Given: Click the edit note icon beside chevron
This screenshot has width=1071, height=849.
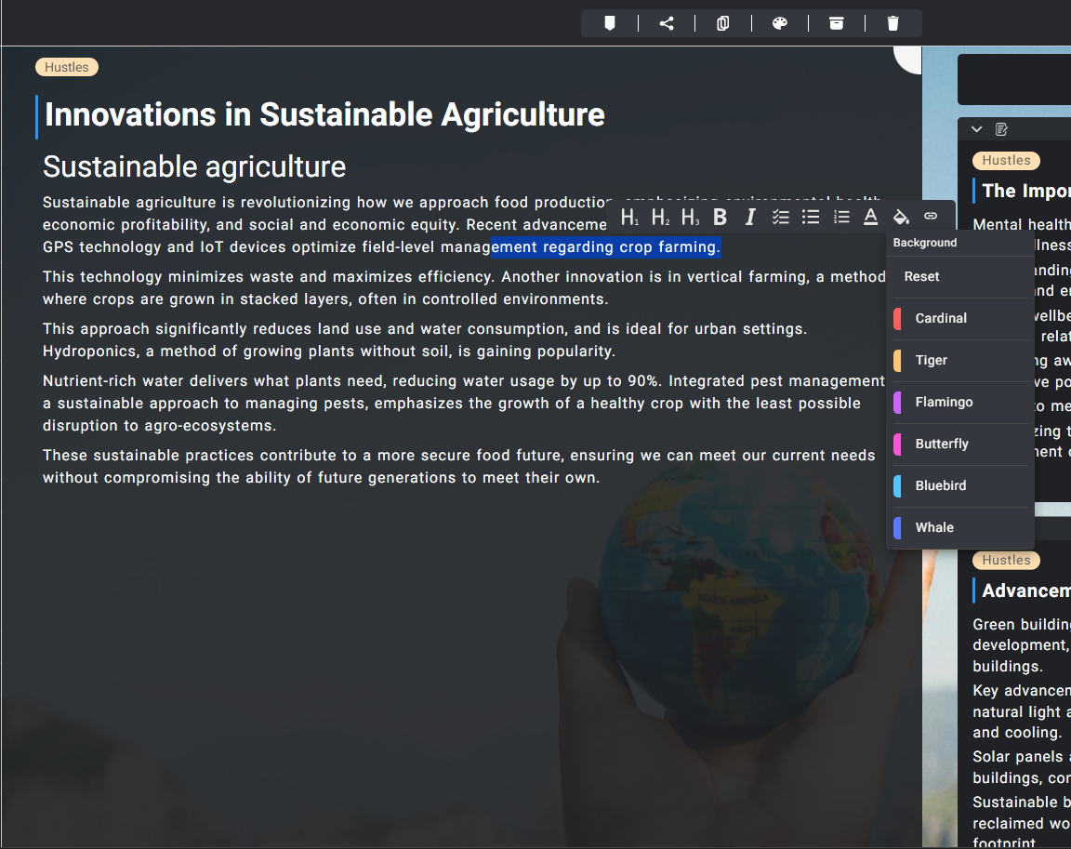Looking at the screenshot, I should click(x=1001, y=129).
